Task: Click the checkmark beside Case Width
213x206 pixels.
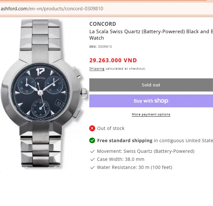Action: [x=92, y=159]
